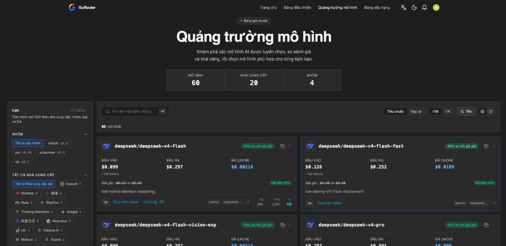Open the user avatar menu
This screenshot has width=506, height=246.
pyautogui.click(x=436, y=8)
